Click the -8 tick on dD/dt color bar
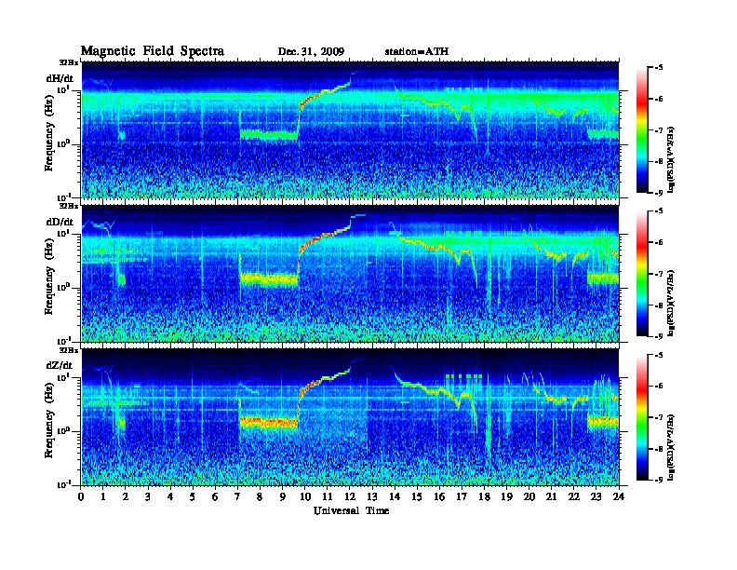Image resolution: width=737 pixels, height=570 pixels. click(x=660, y=305)
